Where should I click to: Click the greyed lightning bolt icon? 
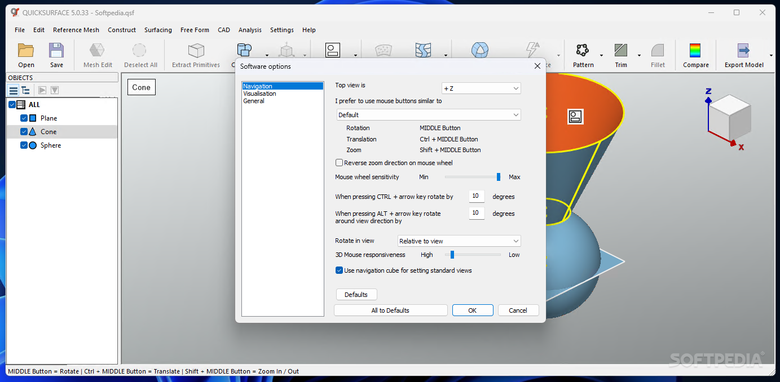click(x=532, y=50)
